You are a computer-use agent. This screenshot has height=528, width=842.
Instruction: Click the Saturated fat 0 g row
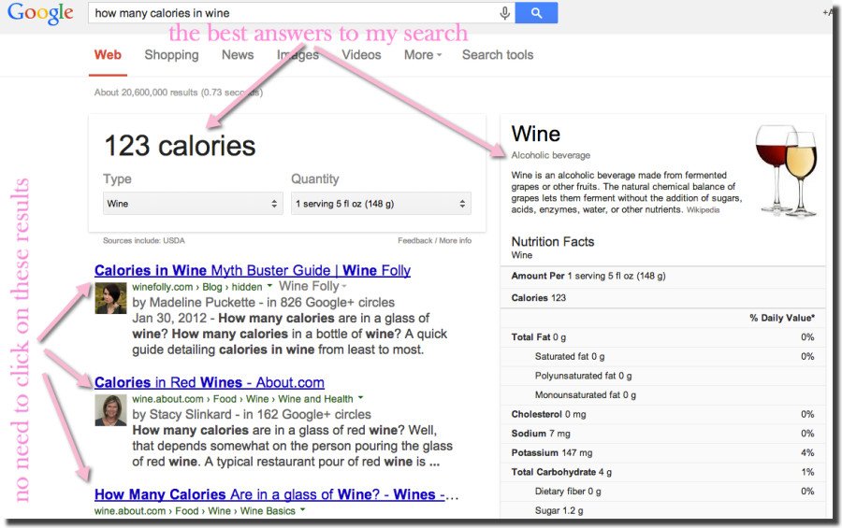pyautogui.click(x=662, y=356)
